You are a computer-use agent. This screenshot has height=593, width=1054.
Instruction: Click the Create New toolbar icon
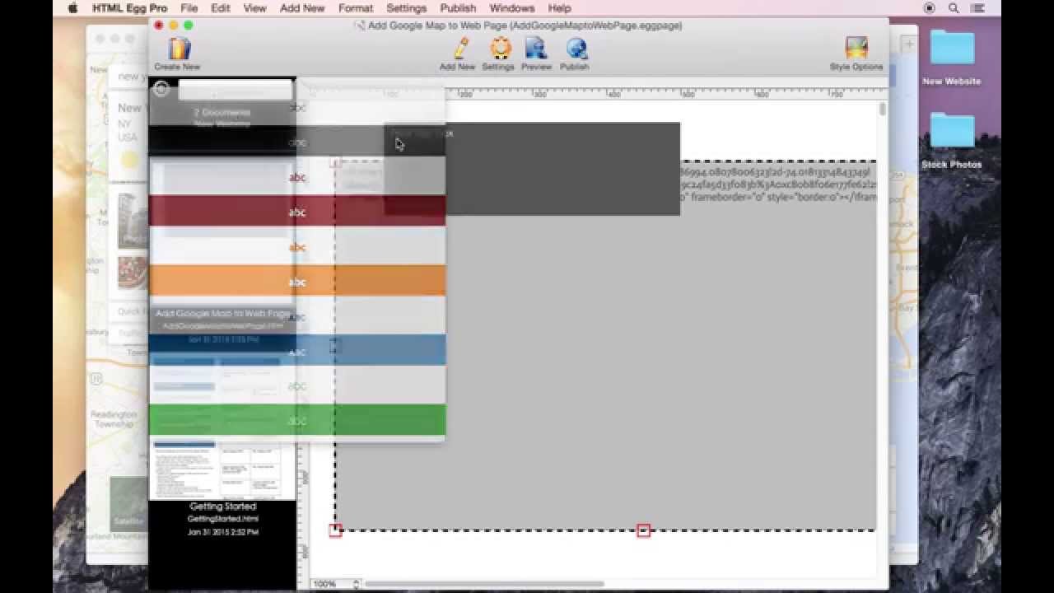(177, 54)
